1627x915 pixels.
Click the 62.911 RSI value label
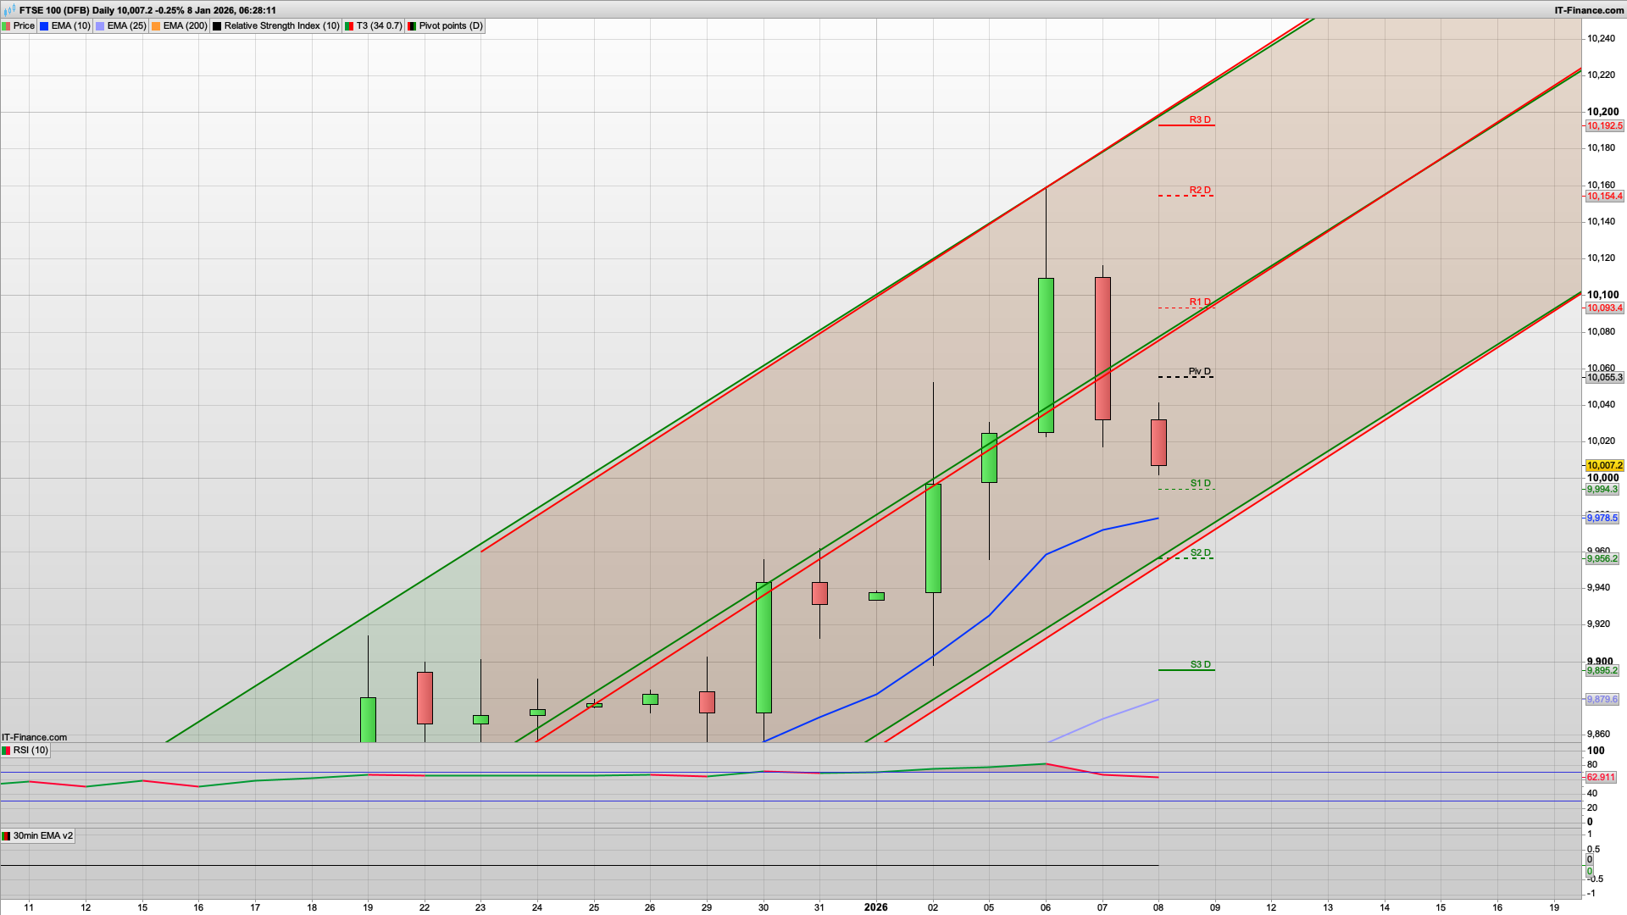[1601, 777]
